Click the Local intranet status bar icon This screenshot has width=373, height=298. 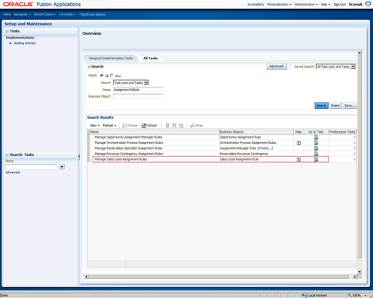(304, 295)
